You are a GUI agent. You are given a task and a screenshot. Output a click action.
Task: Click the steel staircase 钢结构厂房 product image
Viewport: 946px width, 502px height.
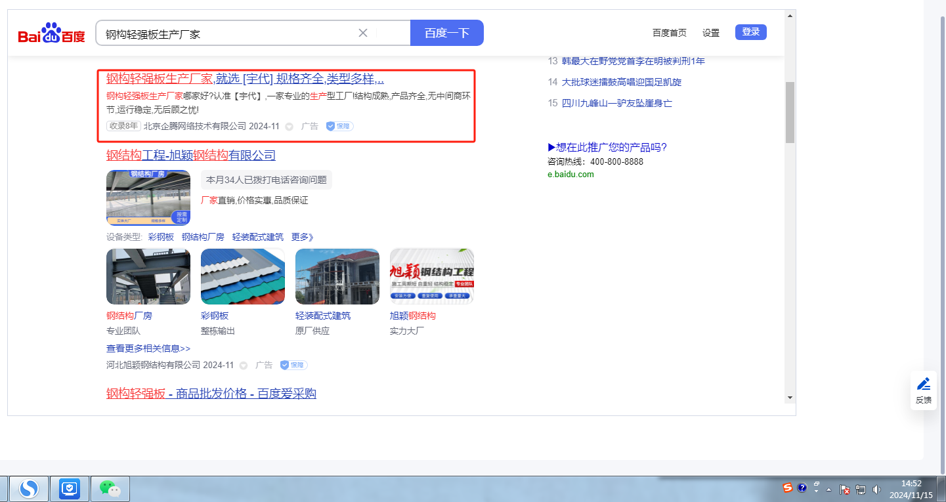click(148, 276)
